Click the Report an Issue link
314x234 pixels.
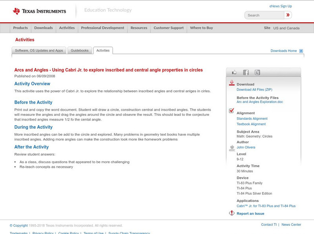[250, 214]
